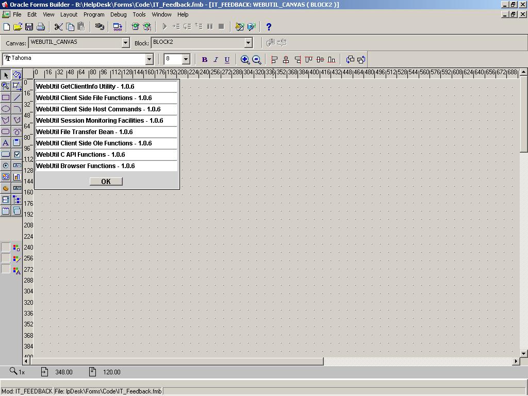Select the Rectangle drawing tool
The width and height of the screenshot is (528, 396).
pyautogui.click(x=6, y=97)
